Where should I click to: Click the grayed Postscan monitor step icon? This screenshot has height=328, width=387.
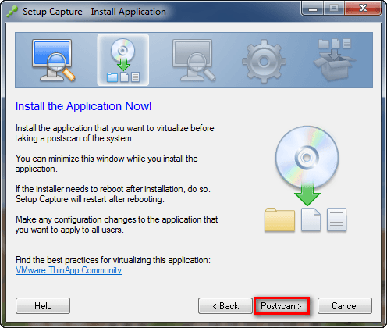(x=193, y=60)
